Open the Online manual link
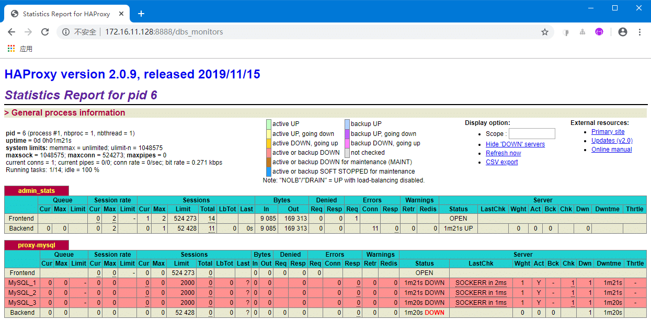This screenshot has width=651, height=320. pyautogui.click(x=611, y=150)
